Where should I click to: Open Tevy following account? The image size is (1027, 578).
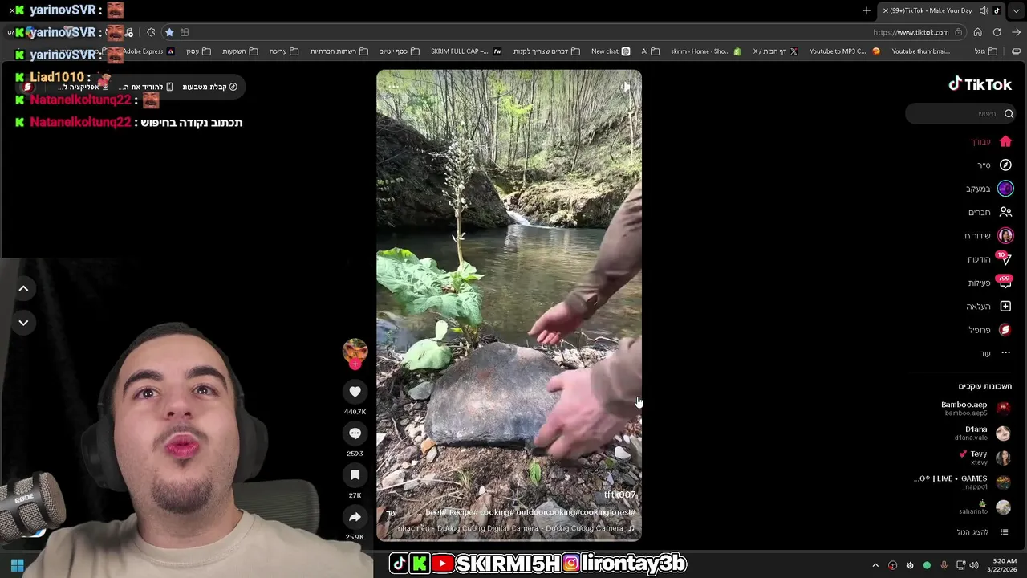984,458
